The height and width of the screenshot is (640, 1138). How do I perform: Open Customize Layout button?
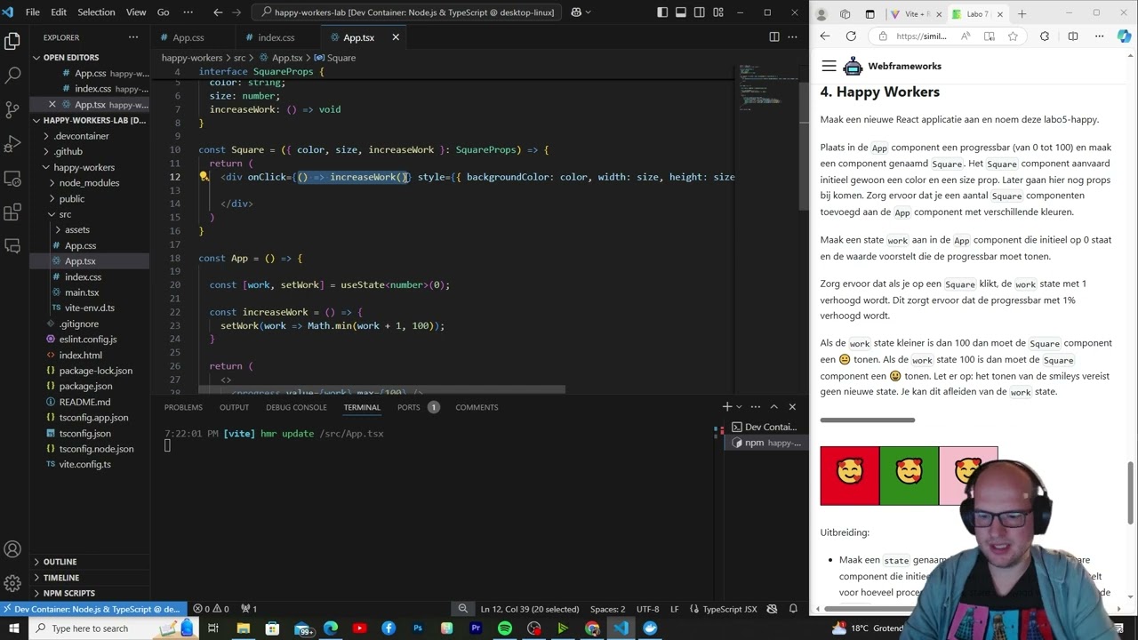(719, 12)
